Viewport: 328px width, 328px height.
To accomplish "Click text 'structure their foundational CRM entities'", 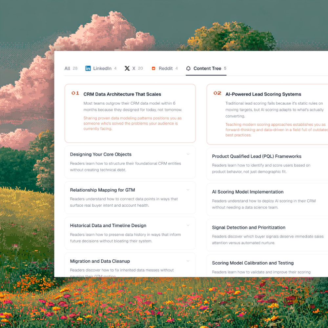I will [x=145, y=163].
